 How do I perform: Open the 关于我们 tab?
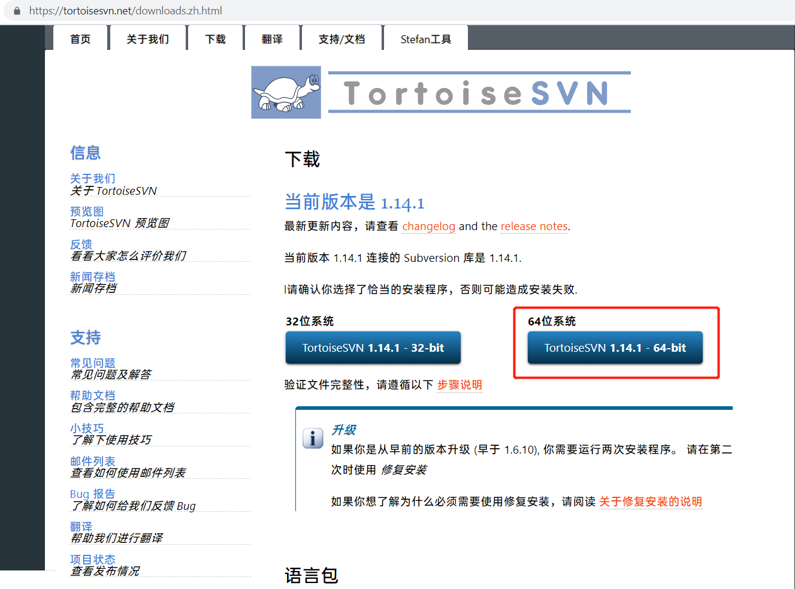click(x=147, y=38)
